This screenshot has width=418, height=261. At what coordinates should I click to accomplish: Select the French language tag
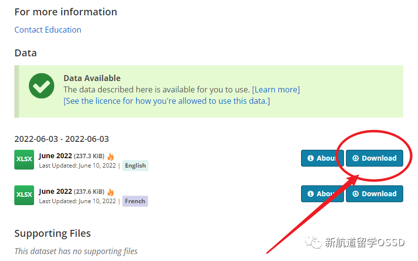(135, 201)
